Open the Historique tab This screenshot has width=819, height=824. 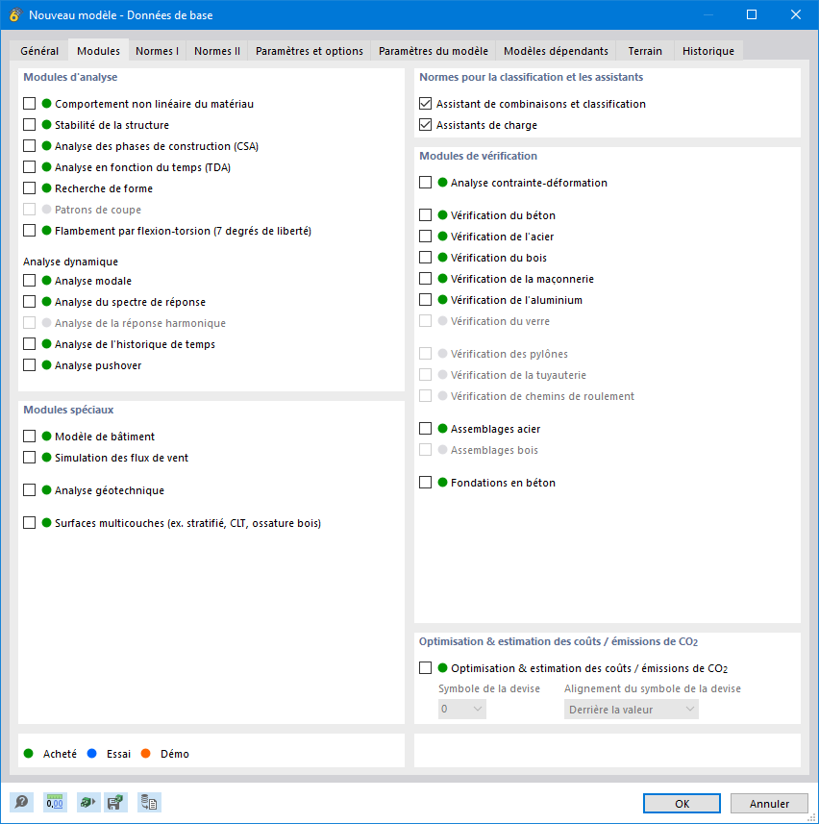pos(708,51)
